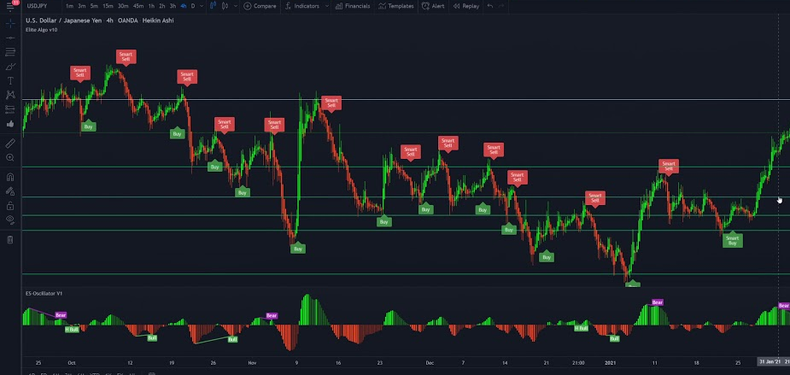Click the green Smart Buy label
790x375 pixels.
[x=732, y=240]
